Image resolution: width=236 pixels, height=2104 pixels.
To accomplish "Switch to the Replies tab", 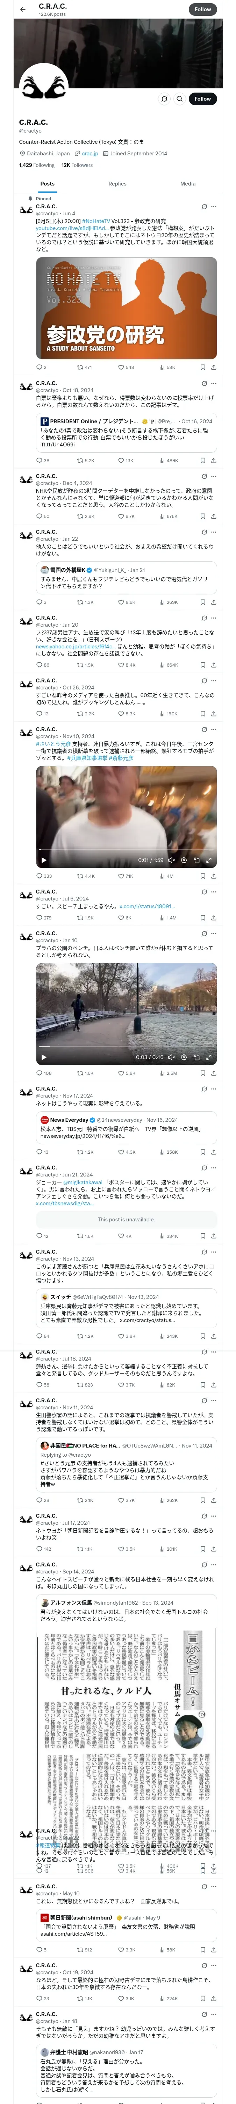I will click(117, 184).
